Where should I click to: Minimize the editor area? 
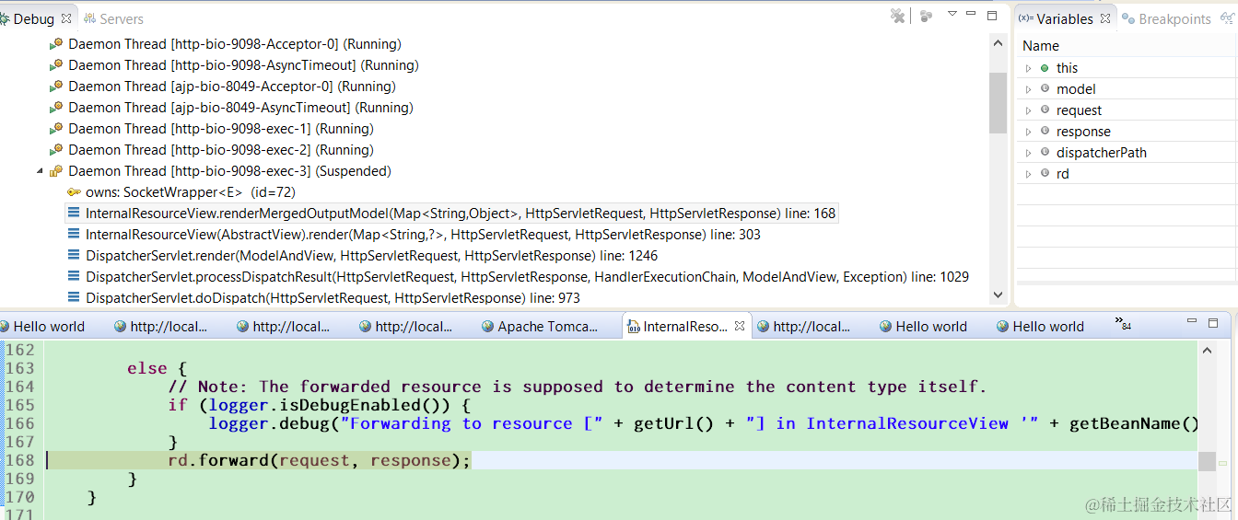point(1193,322)
